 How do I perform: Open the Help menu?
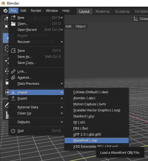pyautogui.click(x=66, y=11)
